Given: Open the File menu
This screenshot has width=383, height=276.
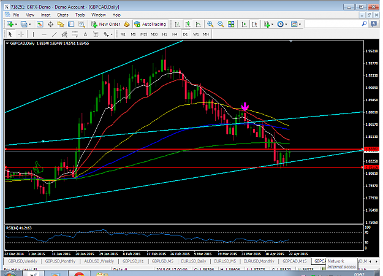Looking at the screenshot, I should tap(16, 15).
